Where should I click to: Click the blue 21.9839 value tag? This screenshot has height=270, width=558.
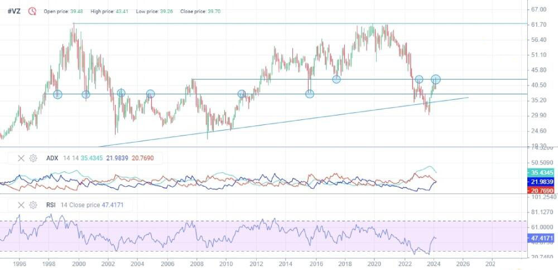click(x=540, y=182)
